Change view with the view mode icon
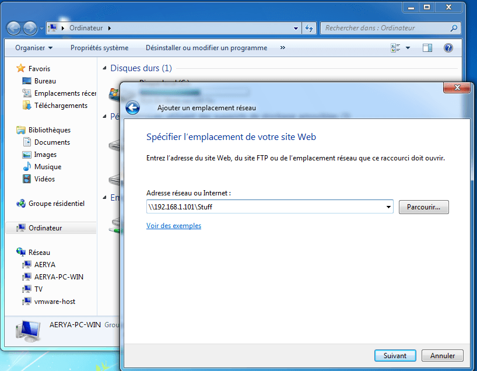The width and height of the screenshot is (477, 371). click(395, 48)
